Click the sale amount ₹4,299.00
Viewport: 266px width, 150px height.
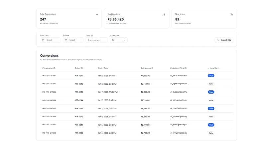(x=145, y=76)
